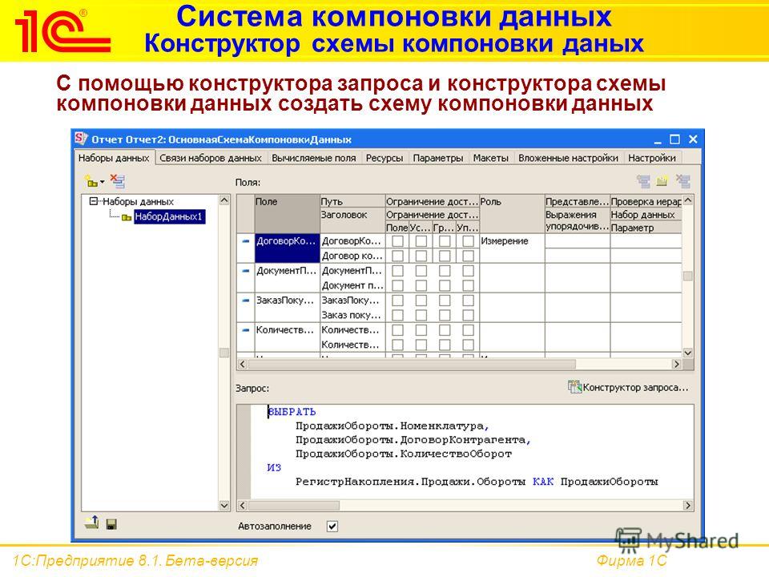Click the fields table horizontal scrollbar thumb
Screen dimensions: 769x577
point(412,364)
